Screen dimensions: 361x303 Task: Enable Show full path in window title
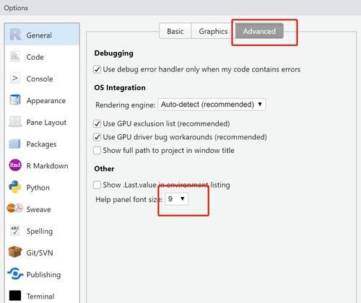(x=97, y=151)
